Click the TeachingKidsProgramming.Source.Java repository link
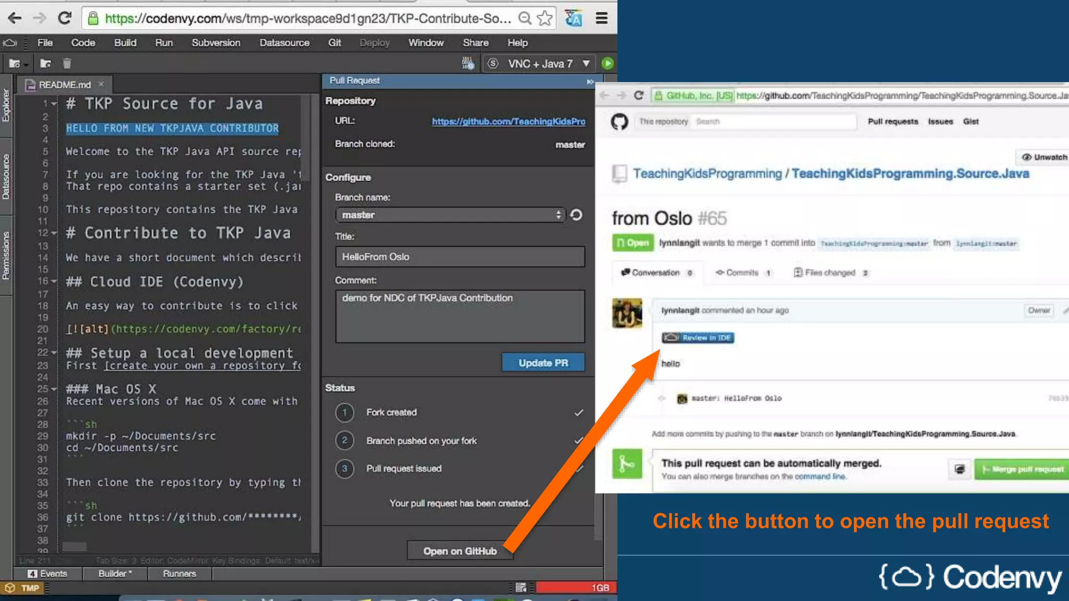The width and height of the screenshot is (1069, 601). (910, 174)
